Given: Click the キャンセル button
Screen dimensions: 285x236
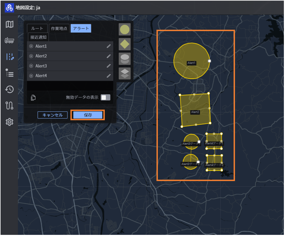Looking at the screenshot, I should (53, 115).
